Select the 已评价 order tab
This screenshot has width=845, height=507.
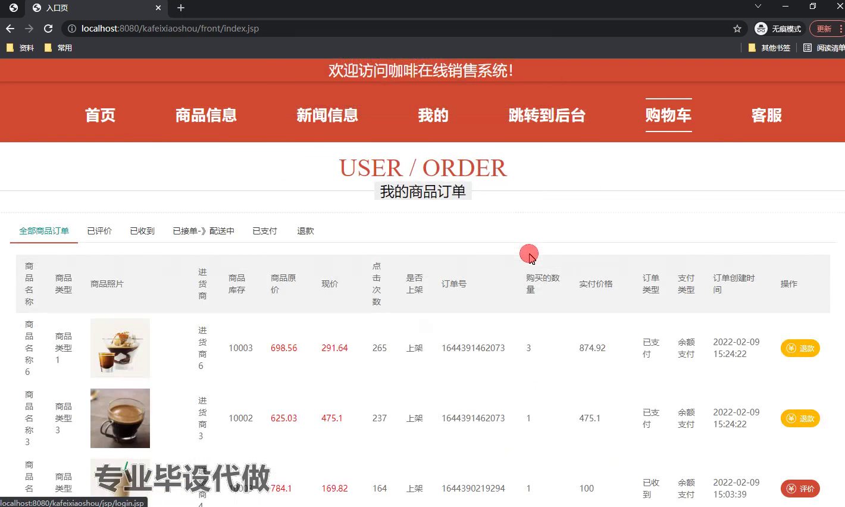tap(99, 231)
